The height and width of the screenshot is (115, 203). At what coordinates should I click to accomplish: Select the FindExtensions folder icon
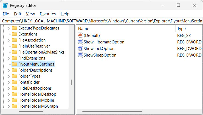[x=14, y=58]
